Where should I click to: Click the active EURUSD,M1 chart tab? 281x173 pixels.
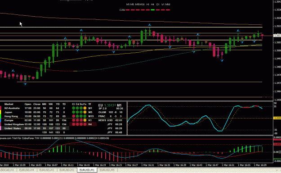coord(87,170)
